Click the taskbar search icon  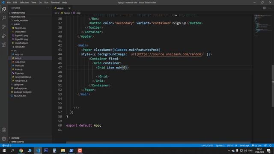click(x=12, y=151)
